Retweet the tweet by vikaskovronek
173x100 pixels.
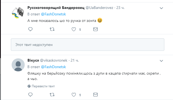coord(52,95)
